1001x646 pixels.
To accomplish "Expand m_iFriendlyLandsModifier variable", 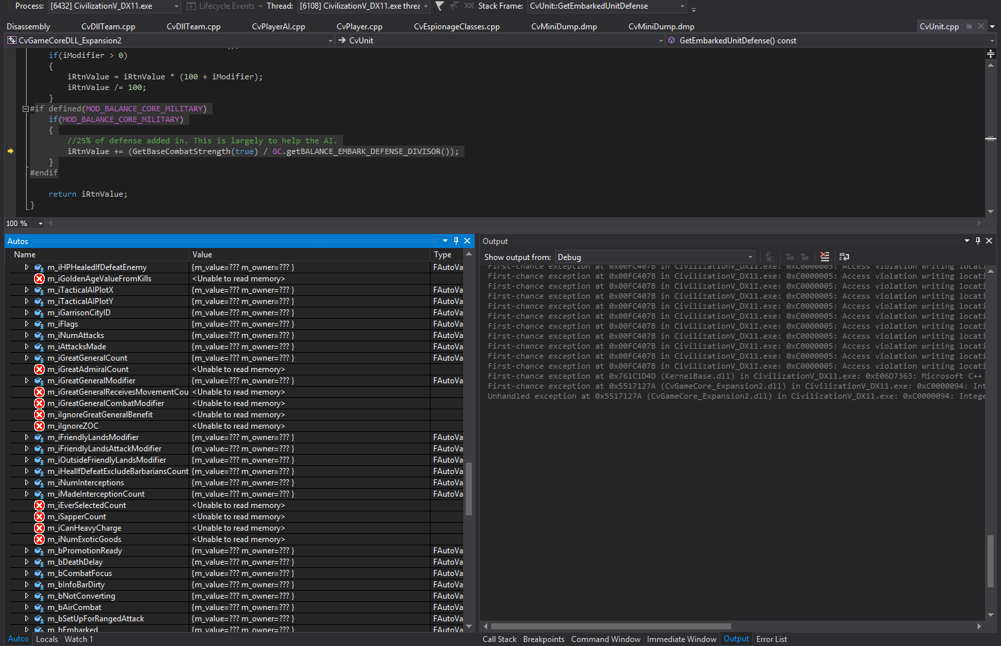I will coord(27,437).
